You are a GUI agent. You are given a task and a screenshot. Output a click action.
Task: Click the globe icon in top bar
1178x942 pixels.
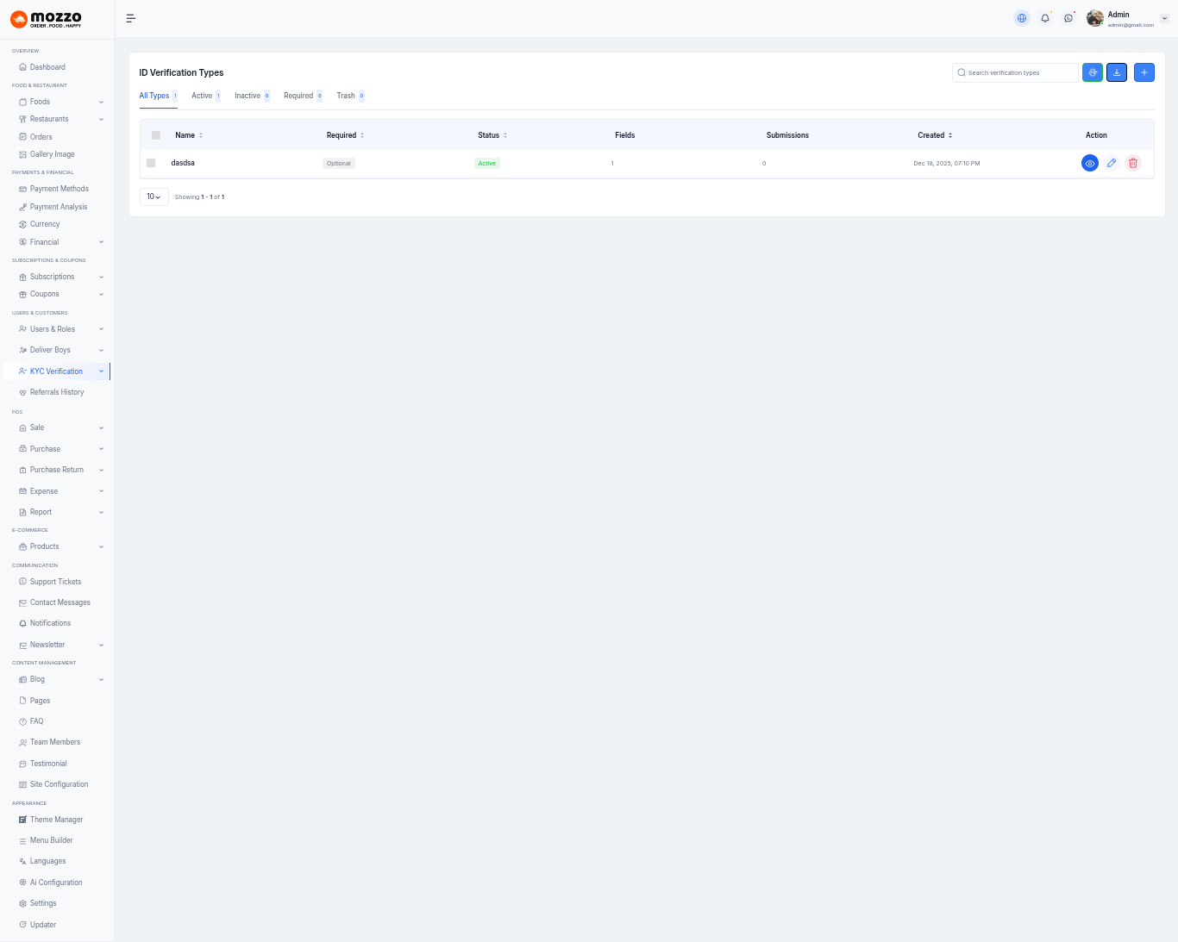pos(1022,18)
